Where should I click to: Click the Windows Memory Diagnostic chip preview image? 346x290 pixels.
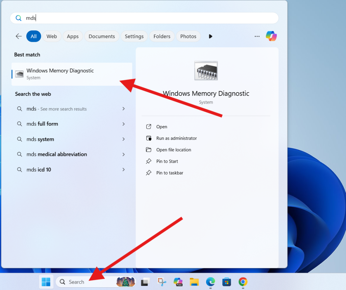point(206,71)
